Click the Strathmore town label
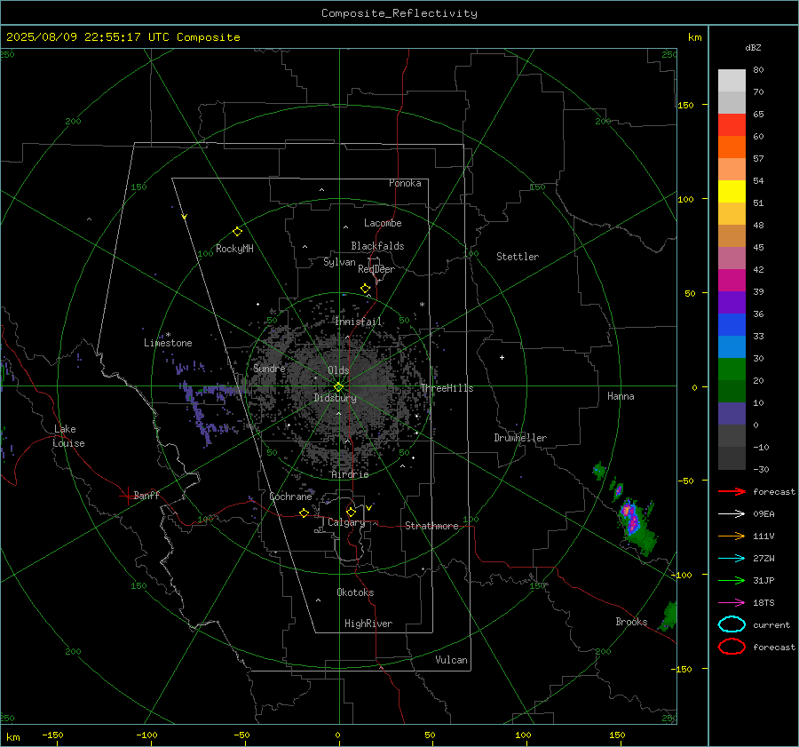 pos(431,526)
